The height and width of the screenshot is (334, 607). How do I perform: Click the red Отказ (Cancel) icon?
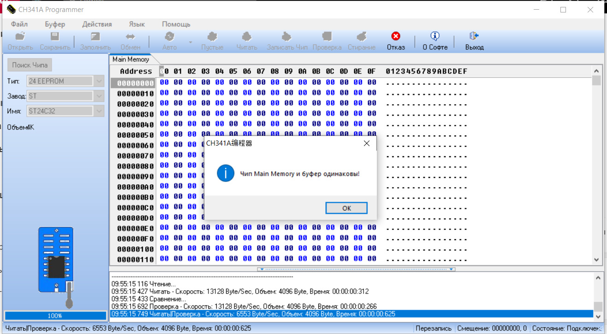click(396, 36)
